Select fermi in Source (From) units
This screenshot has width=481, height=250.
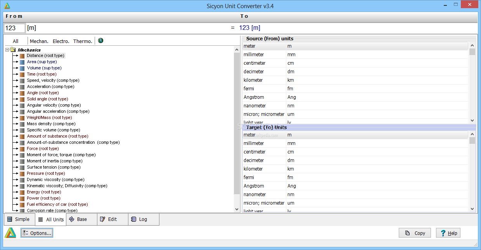click(355, 89)
